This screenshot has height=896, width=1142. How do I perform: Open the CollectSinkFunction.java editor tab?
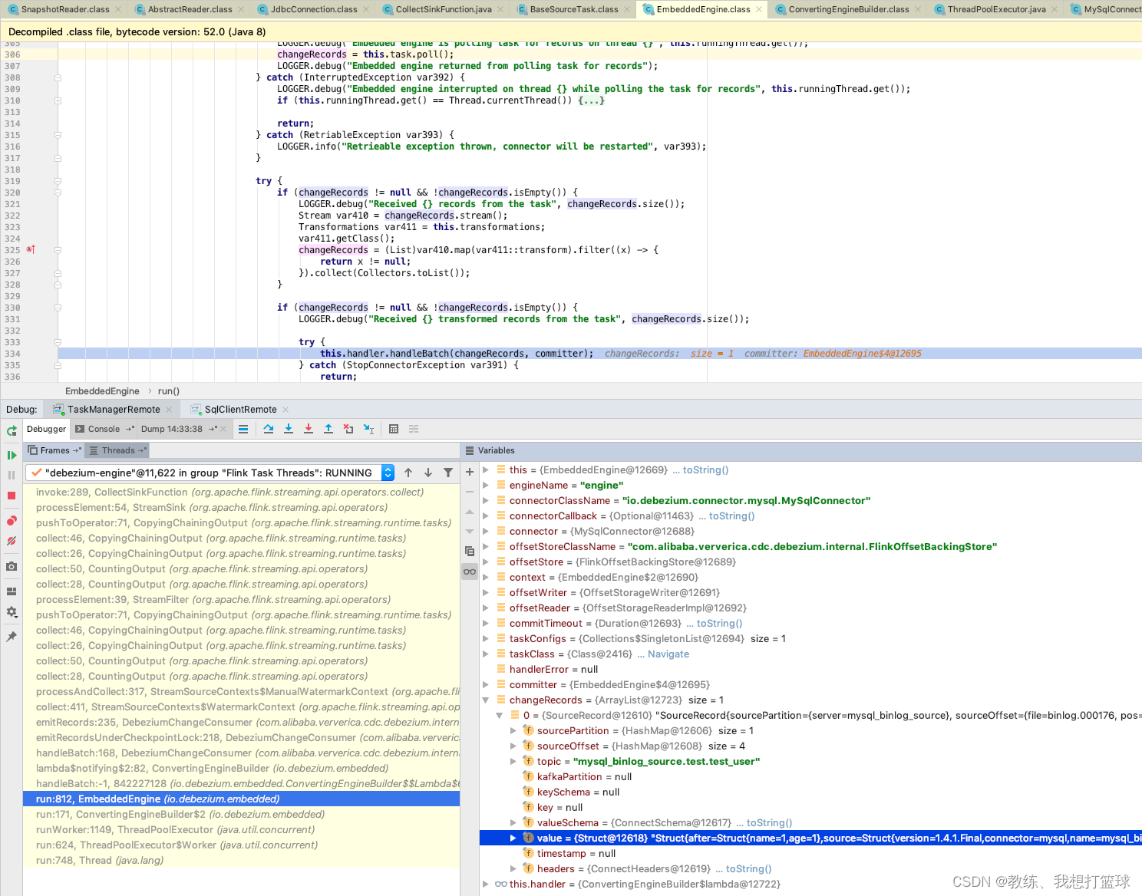[444, 9]
